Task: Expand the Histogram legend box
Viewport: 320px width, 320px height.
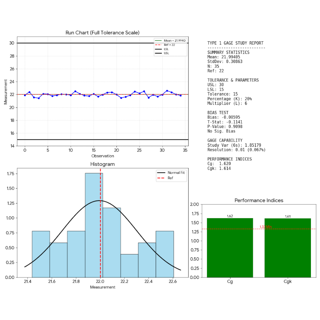Action: pyautogui.click(x=172, y=175)
